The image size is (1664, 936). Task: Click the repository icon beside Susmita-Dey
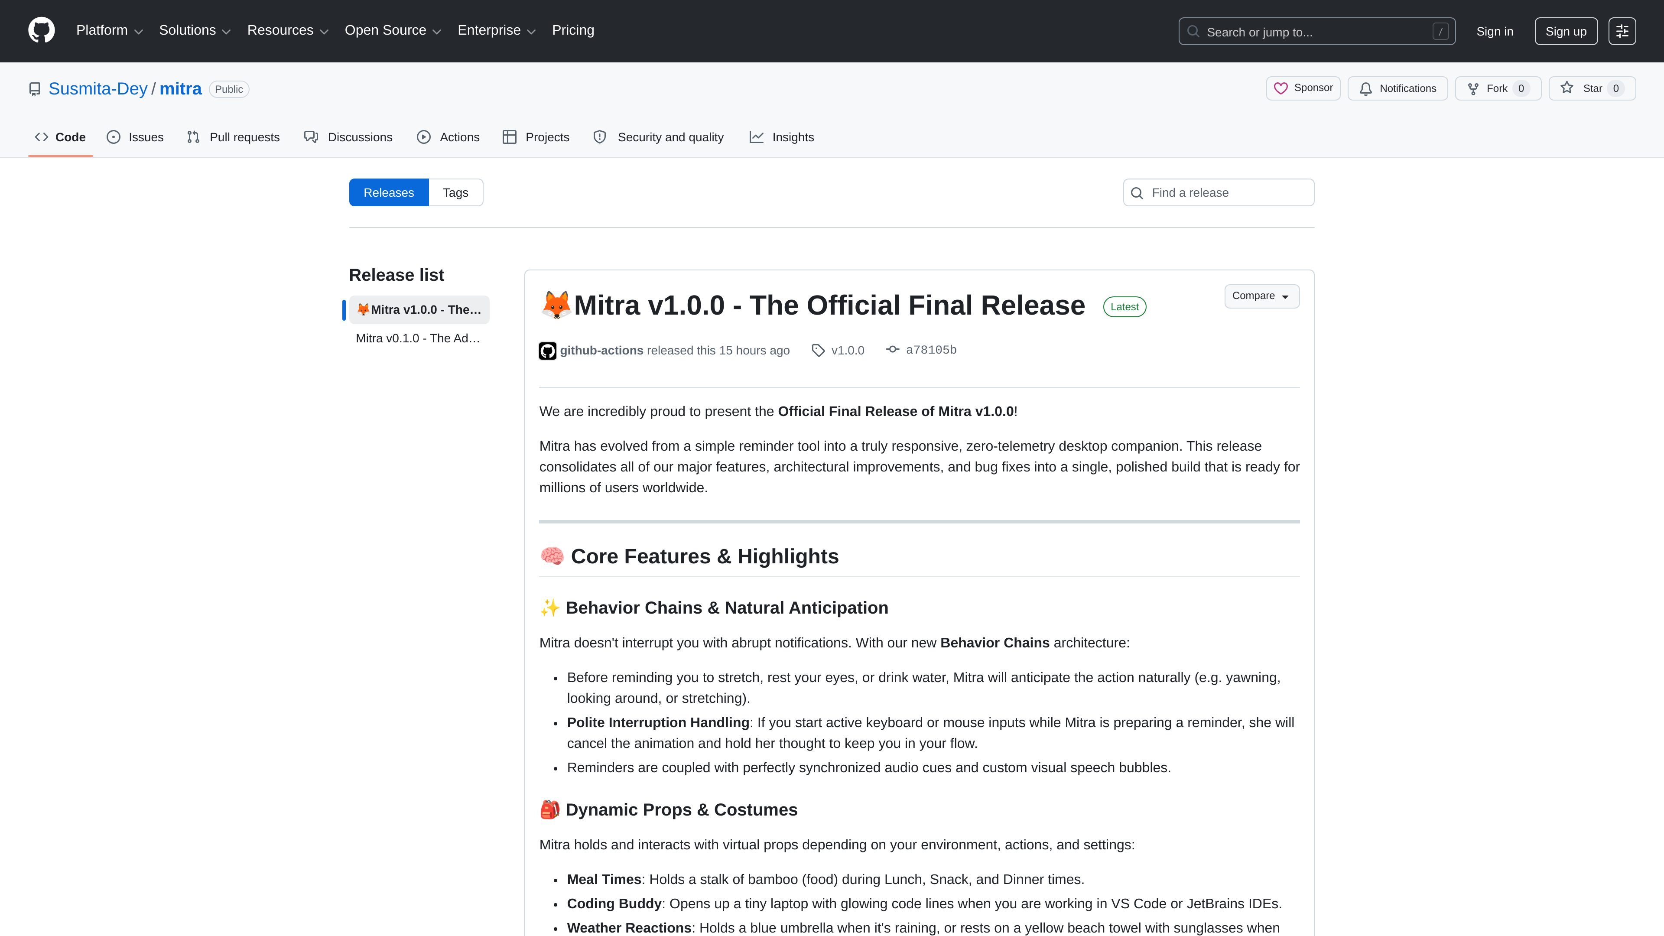pos(35,89)
